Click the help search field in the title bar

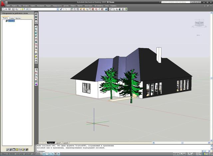click(x=175, y=2)
